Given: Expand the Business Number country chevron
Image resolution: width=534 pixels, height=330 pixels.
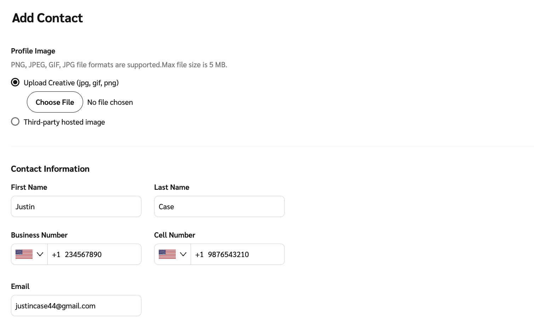Looking at the screenshot, I should tap(40, 254).
